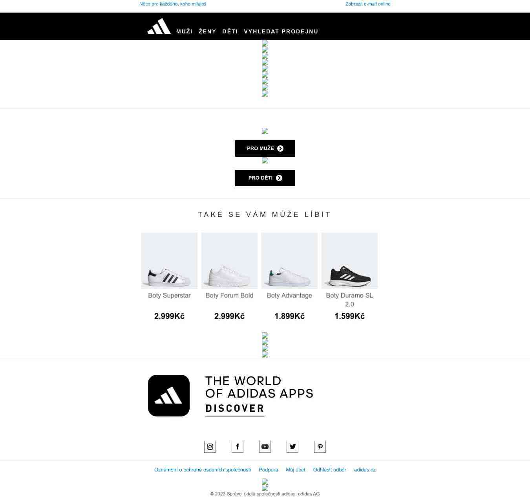Click 'THE WORLD OF ADIDAS APPS' heading
The width and height of the screenshot is (530, 497).
click(x=259, y=387)
